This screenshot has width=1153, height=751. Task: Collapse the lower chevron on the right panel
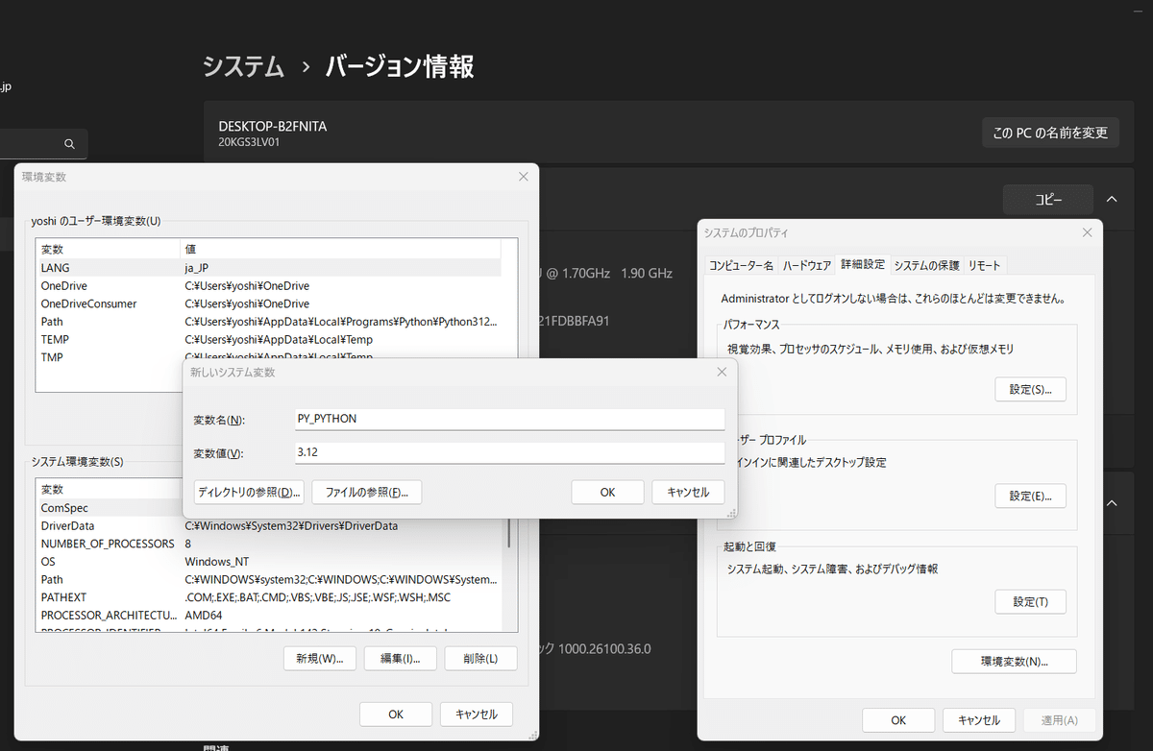tap(1111, 502)
